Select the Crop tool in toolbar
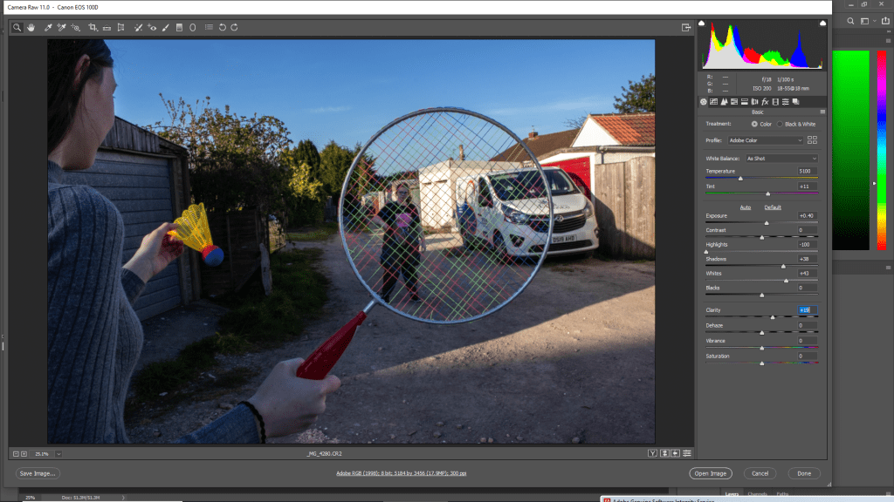 click(x=93, y=28)
